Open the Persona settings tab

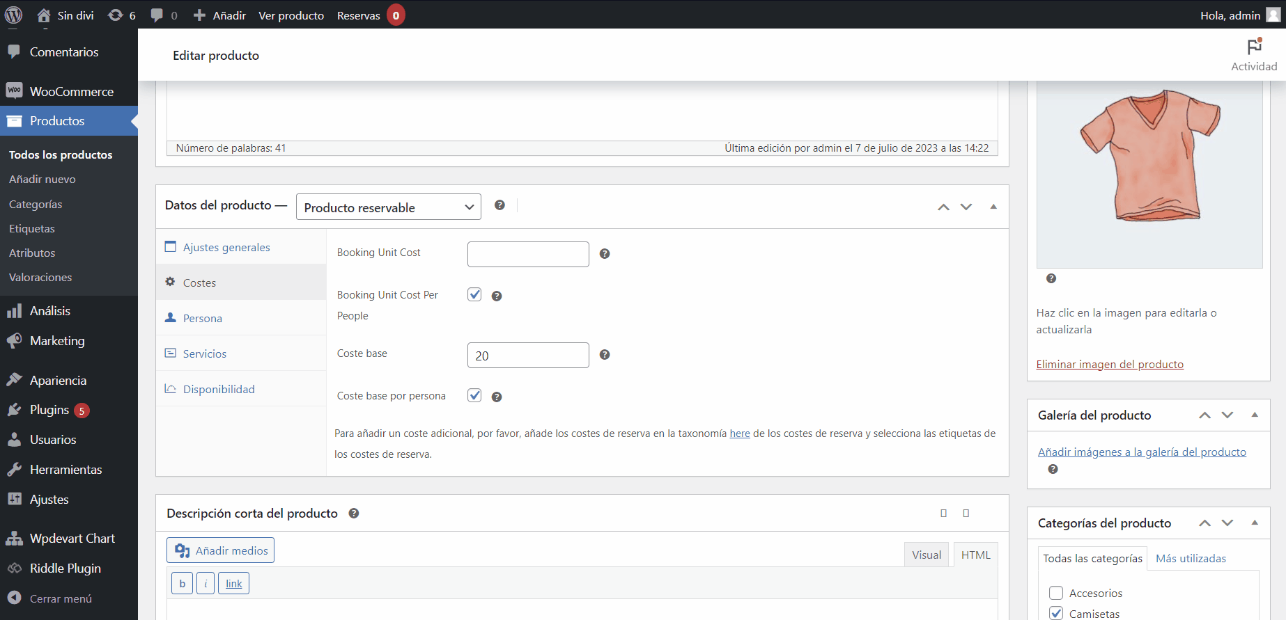(202, 318)
